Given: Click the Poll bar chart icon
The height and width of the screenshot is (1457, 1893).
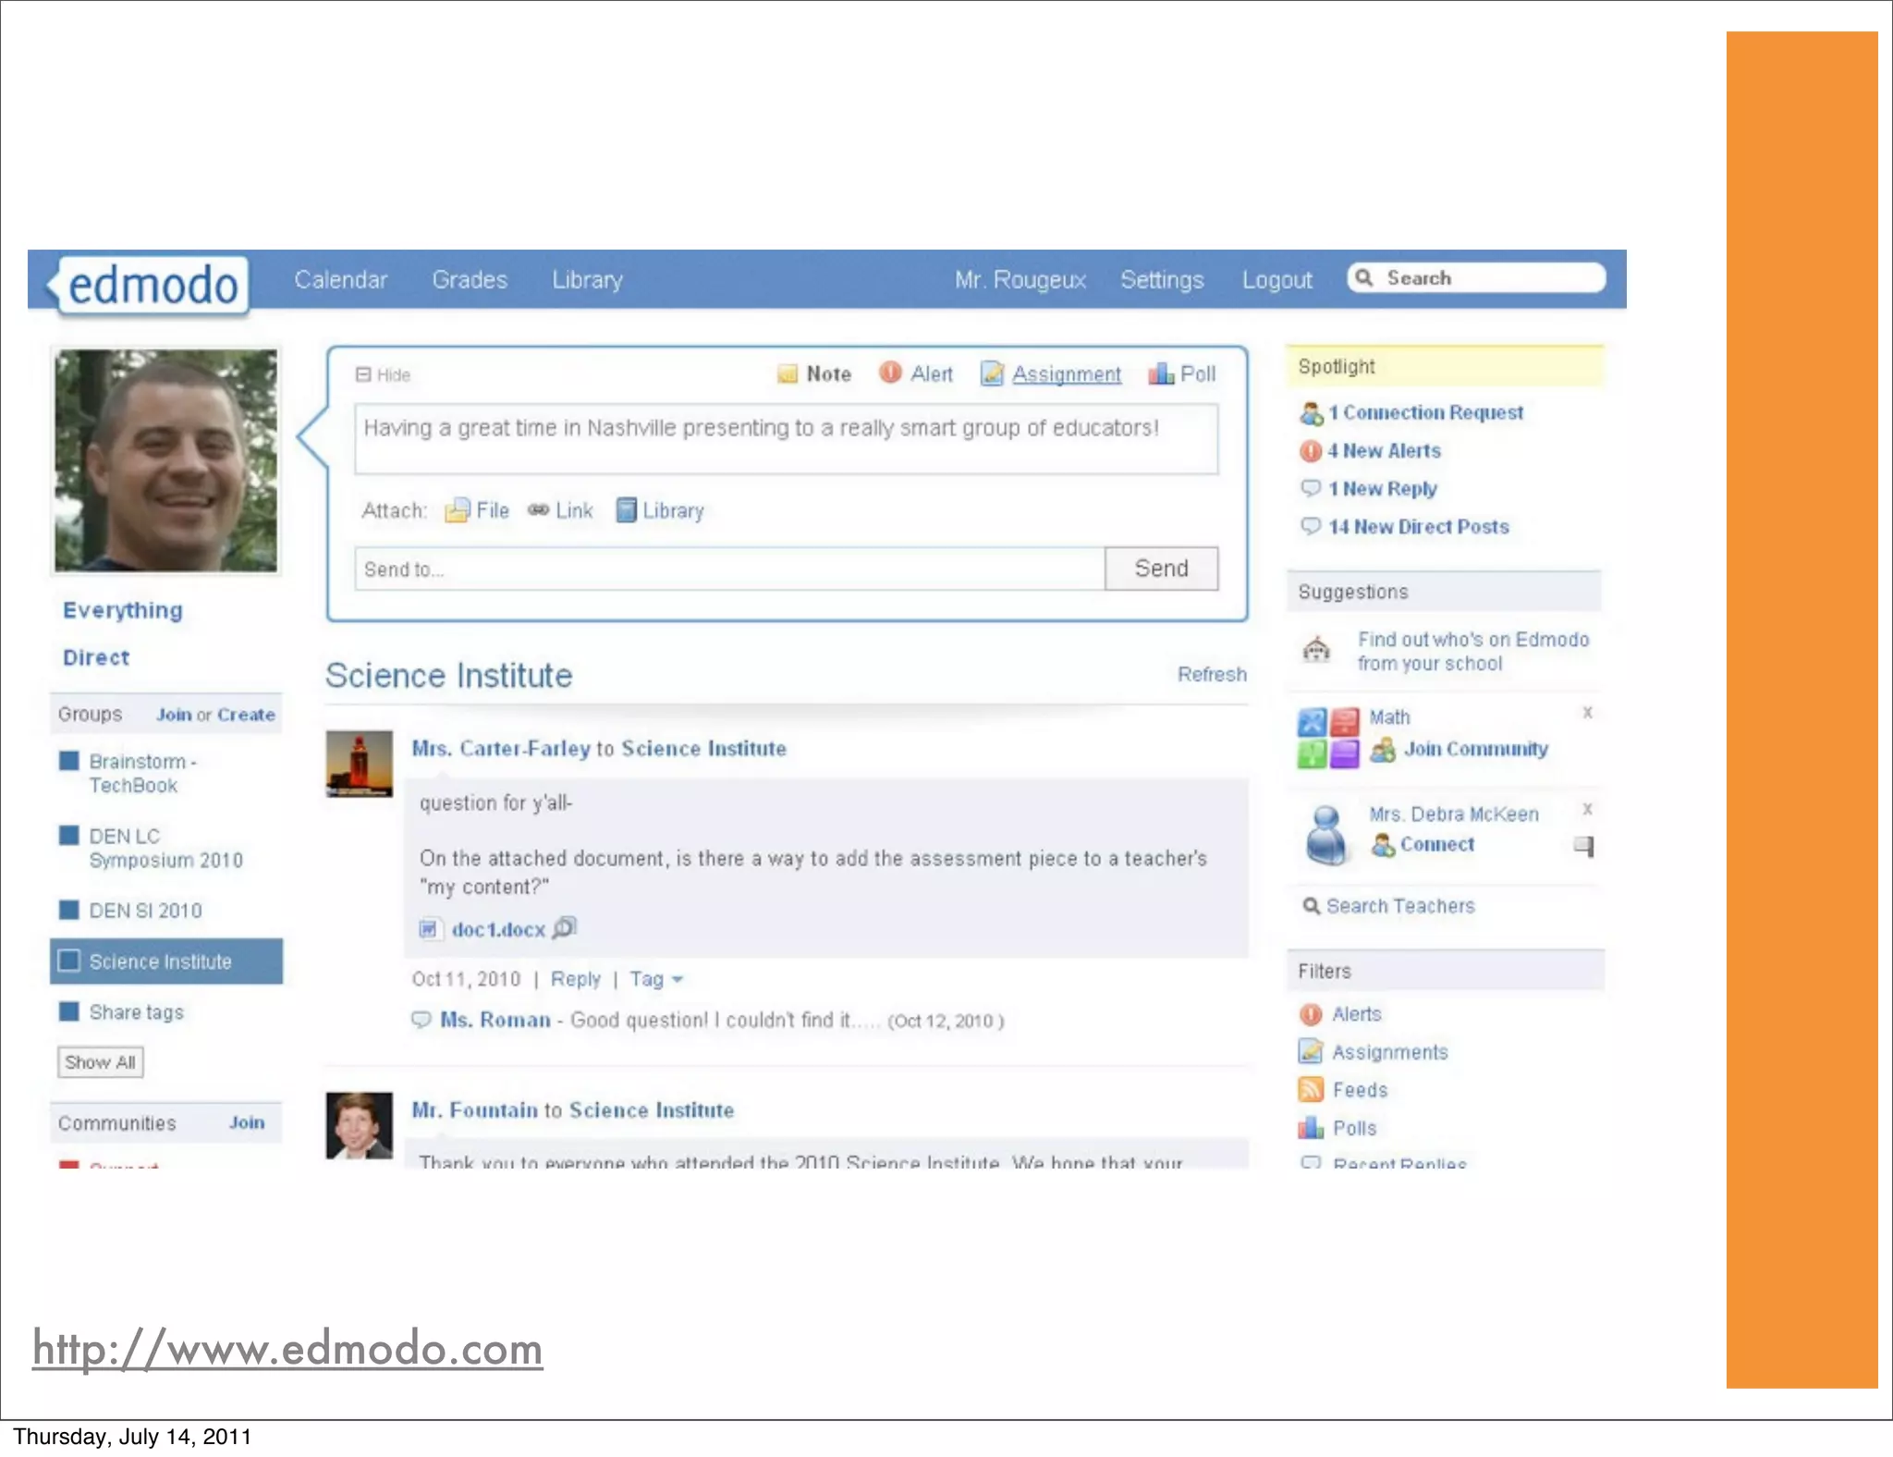Looking at the screenshot, I should [x=1160, y=373].
